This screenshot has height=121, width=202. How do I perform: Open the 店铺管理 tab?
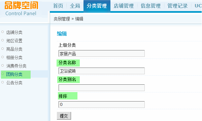tap(124, 6)
